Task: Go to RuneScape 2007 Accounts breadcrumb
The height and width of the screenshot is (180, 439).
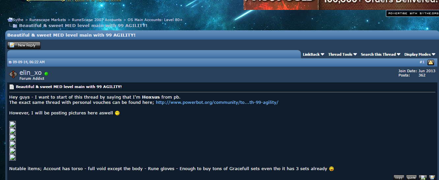Action: pyautogui.click(x=97, y=20)
